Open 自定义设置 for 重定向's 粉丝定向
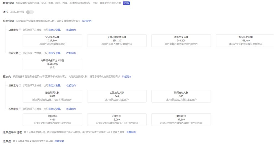Image resolution: width=274 pixels, height=145 pixels. pos(54,109)
